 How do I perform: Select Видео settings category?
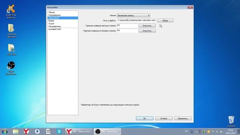[x=63, y=21]
